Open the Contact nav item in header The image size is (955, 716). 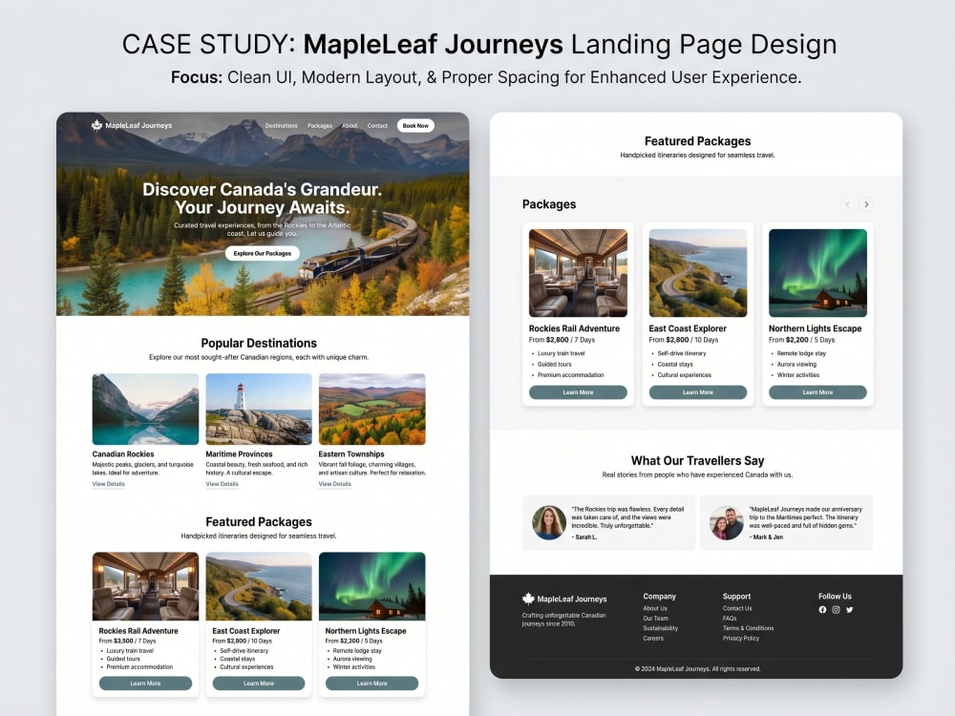coord(377,125)
